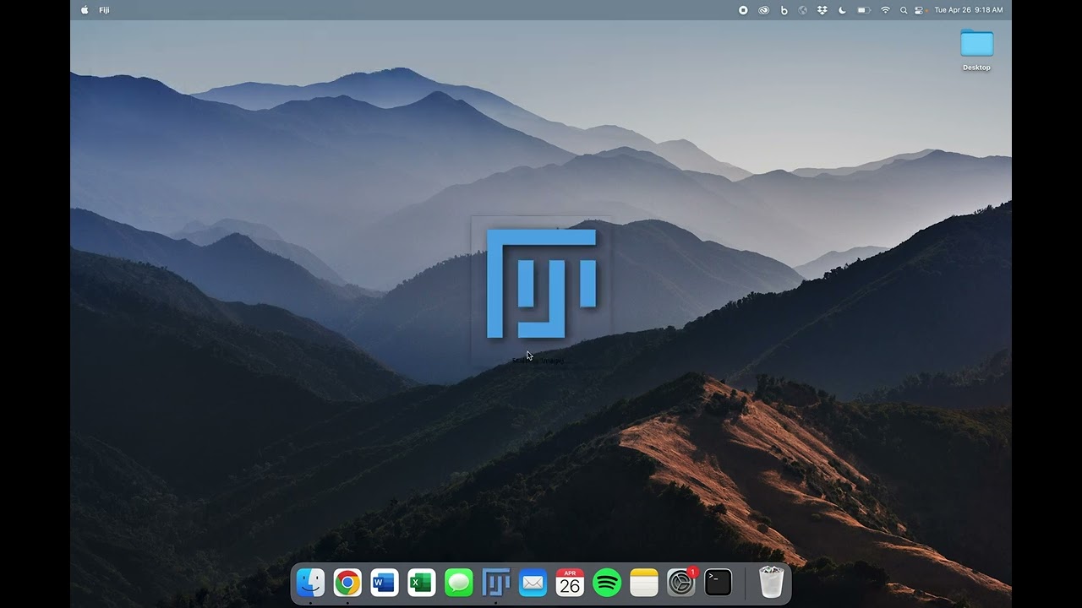
Task: Open Messages app in the Dock
Action: point(459,583)
